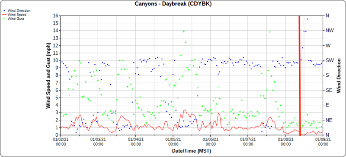Click the 2 mph y-axis tick label
Screen dimensions: 346x157
57,120
